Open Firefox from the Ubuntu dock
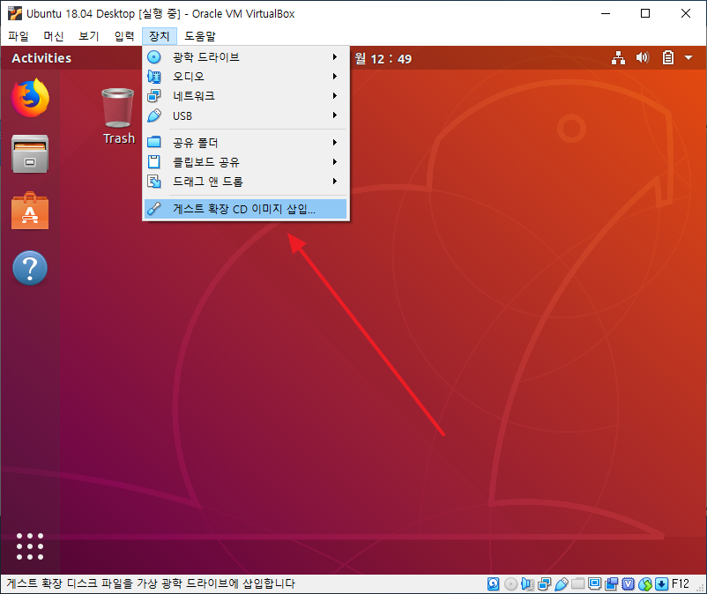This screenshot has height=594, width=707. (x=30, y=98)
